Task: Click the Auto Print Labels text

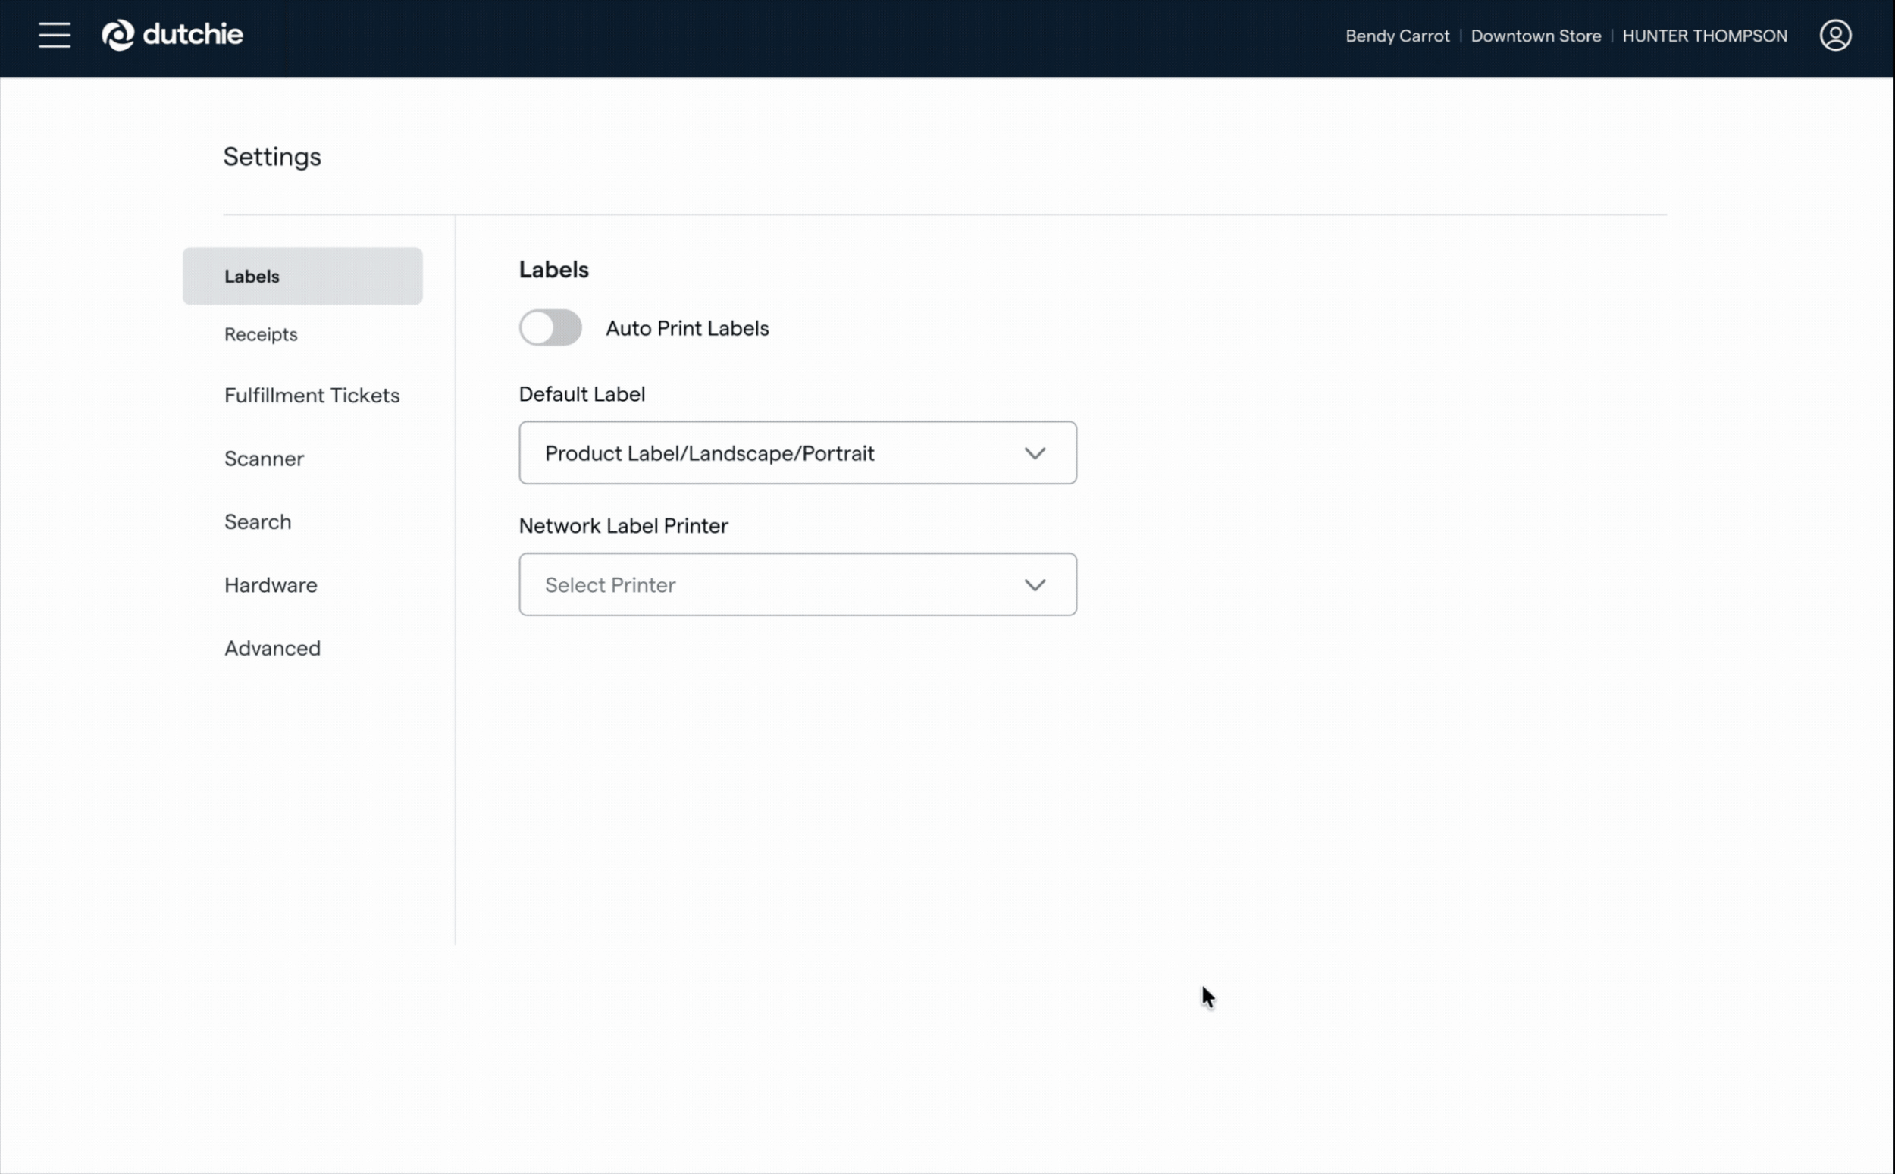Action: [x=687, y=328]
